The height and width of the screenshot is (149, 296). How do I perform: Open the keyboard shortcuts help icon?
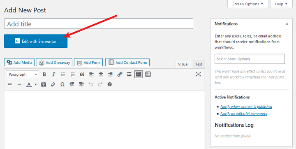pyautogui.click(x=110, y=84)
